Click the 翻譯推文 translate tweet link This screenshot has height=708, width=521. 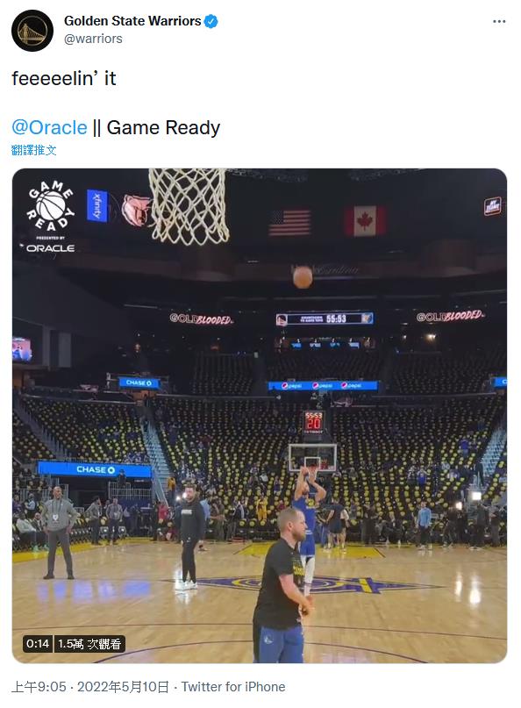(x=34, y=150)
